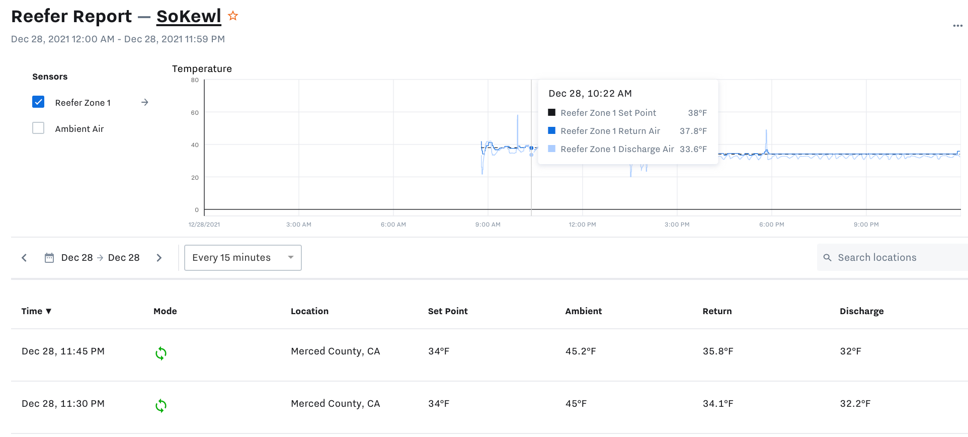
Task: Click the Dec 28 start date text
Action: click(x=77, y=257)
